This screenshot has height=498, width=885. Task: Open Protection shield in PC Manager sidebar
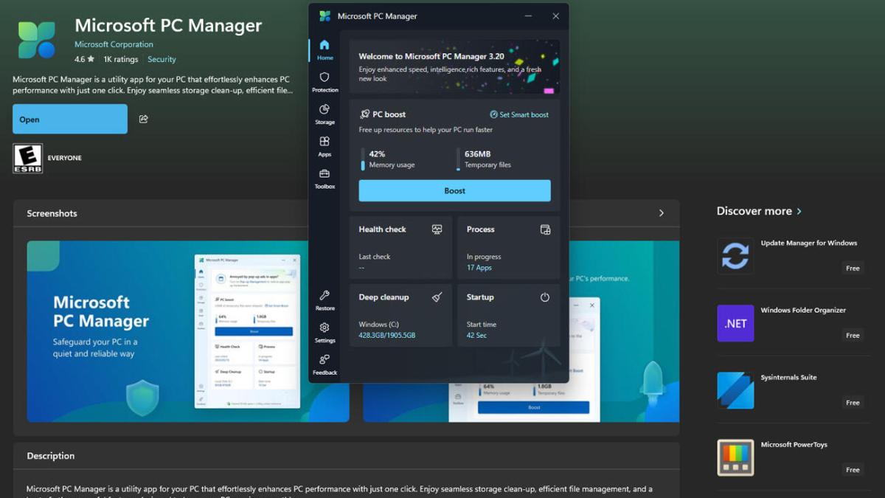pyautogui.click(x=324, y=82)
